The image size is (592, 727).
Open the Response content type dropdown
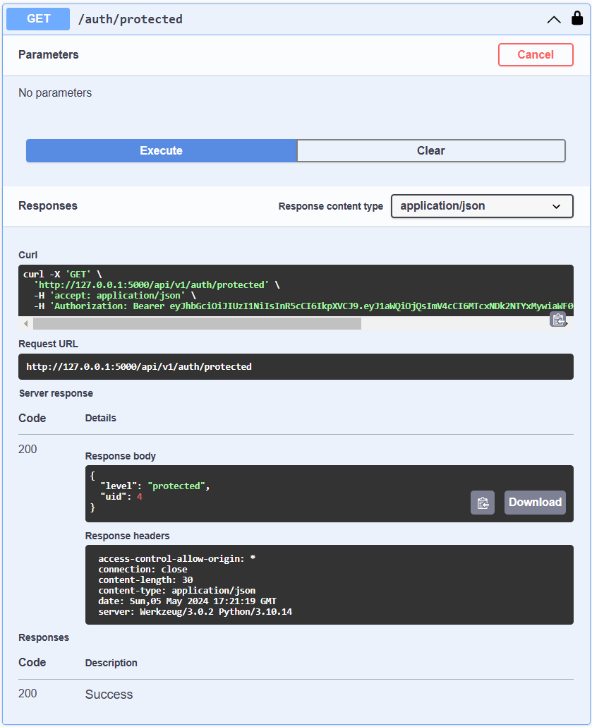point(482,206)
